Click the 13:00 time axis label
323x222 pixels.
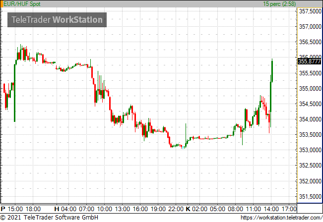point(123,209)
